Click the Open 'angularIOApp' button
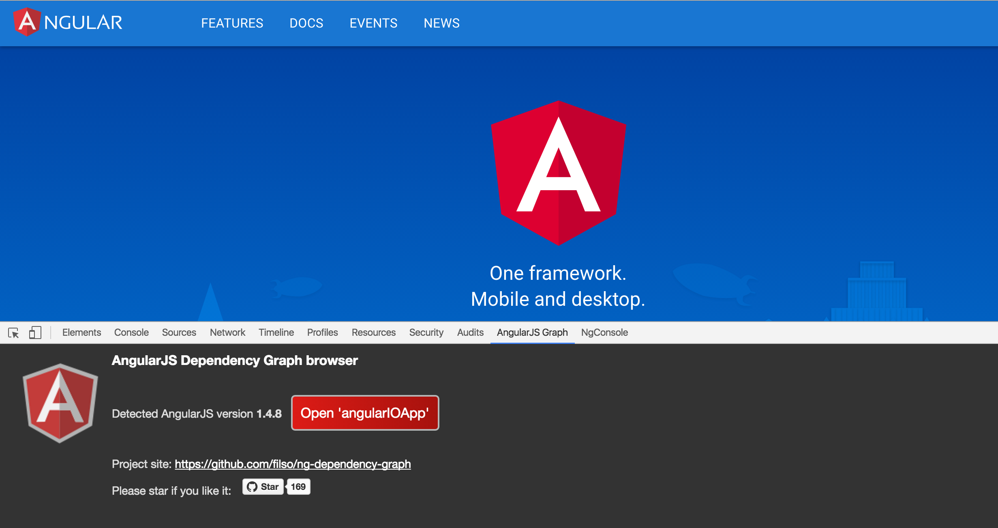 pyautogui.click(x=365, y=413)
